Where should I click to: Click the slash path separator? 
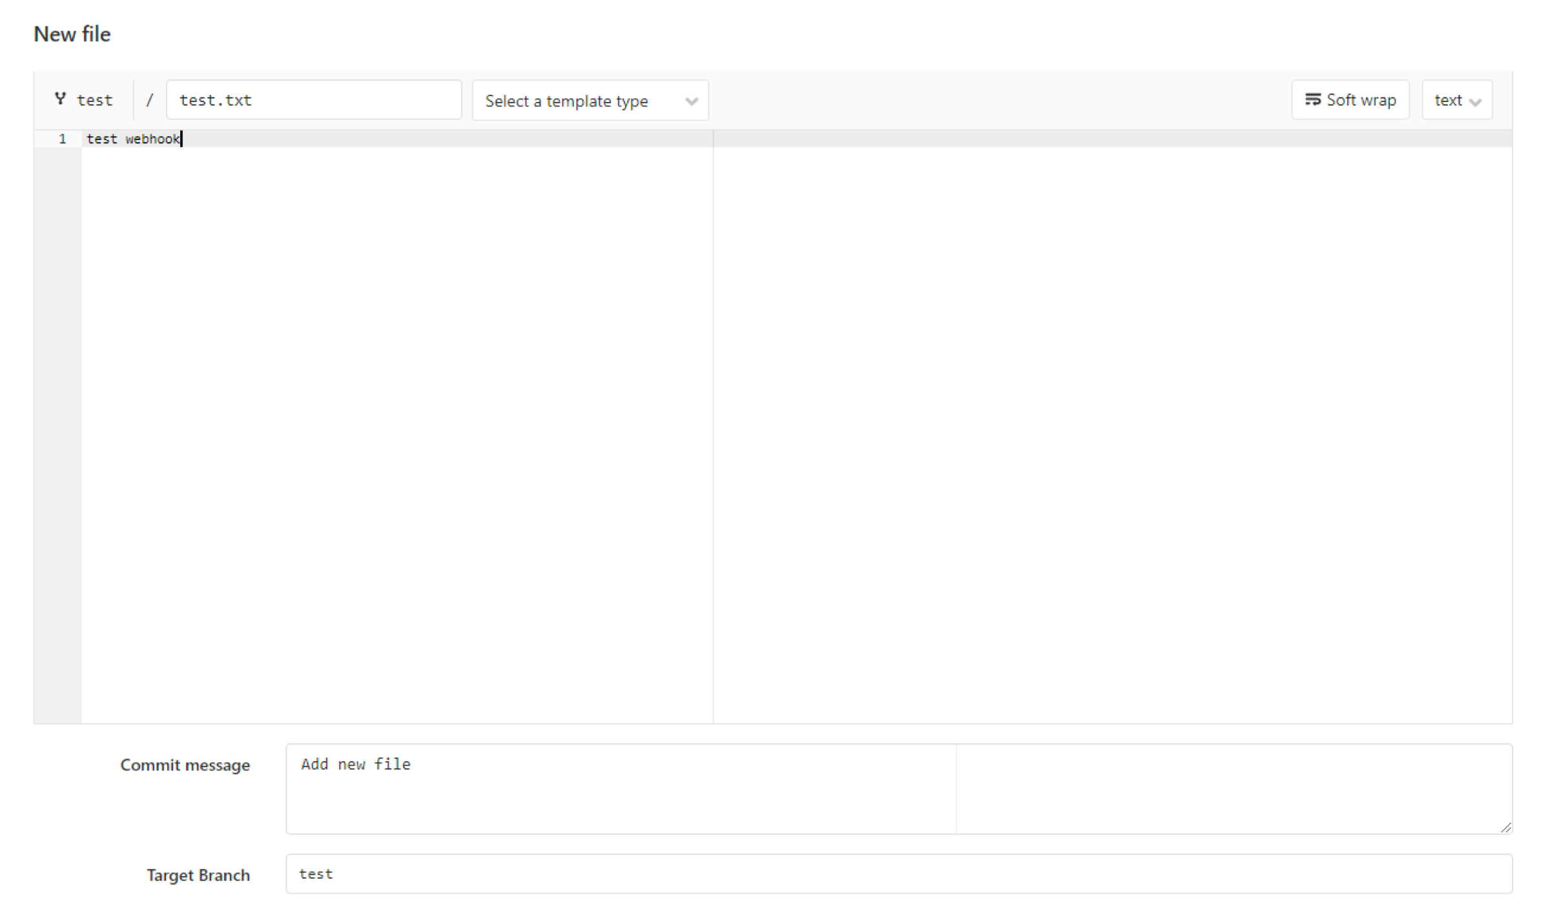150,100
